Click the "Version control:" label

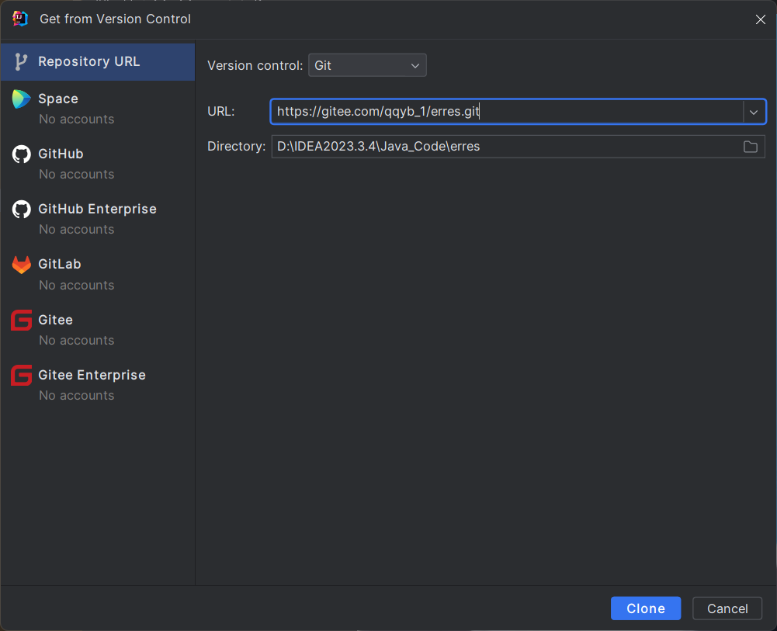pyautogui.click(x=255, y=65)
